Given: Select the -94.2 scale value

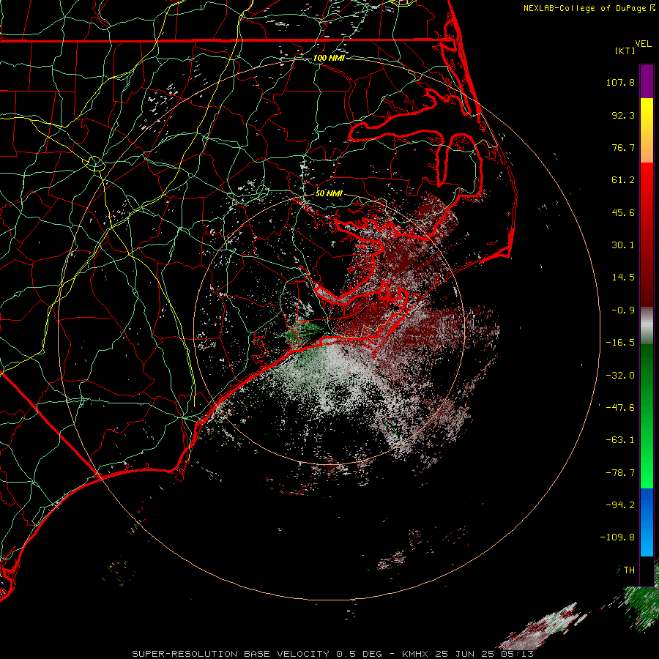Looking at the screenshot, I should pyautogui.click(x=620, y=505).
